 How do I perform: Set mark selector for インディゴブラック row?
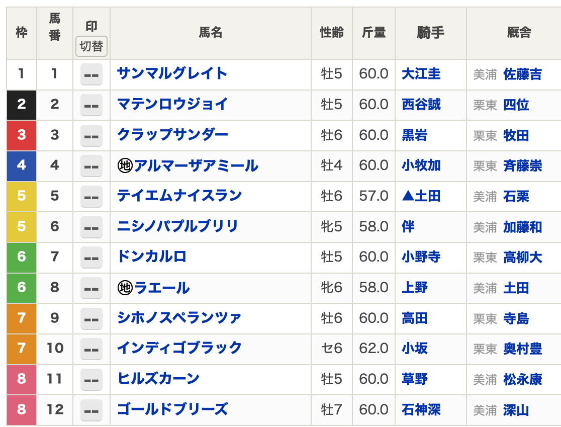tap(91, 349)
